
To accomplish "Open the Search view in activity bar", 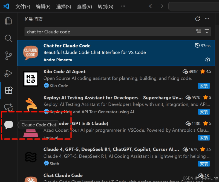I will [8, 38].
